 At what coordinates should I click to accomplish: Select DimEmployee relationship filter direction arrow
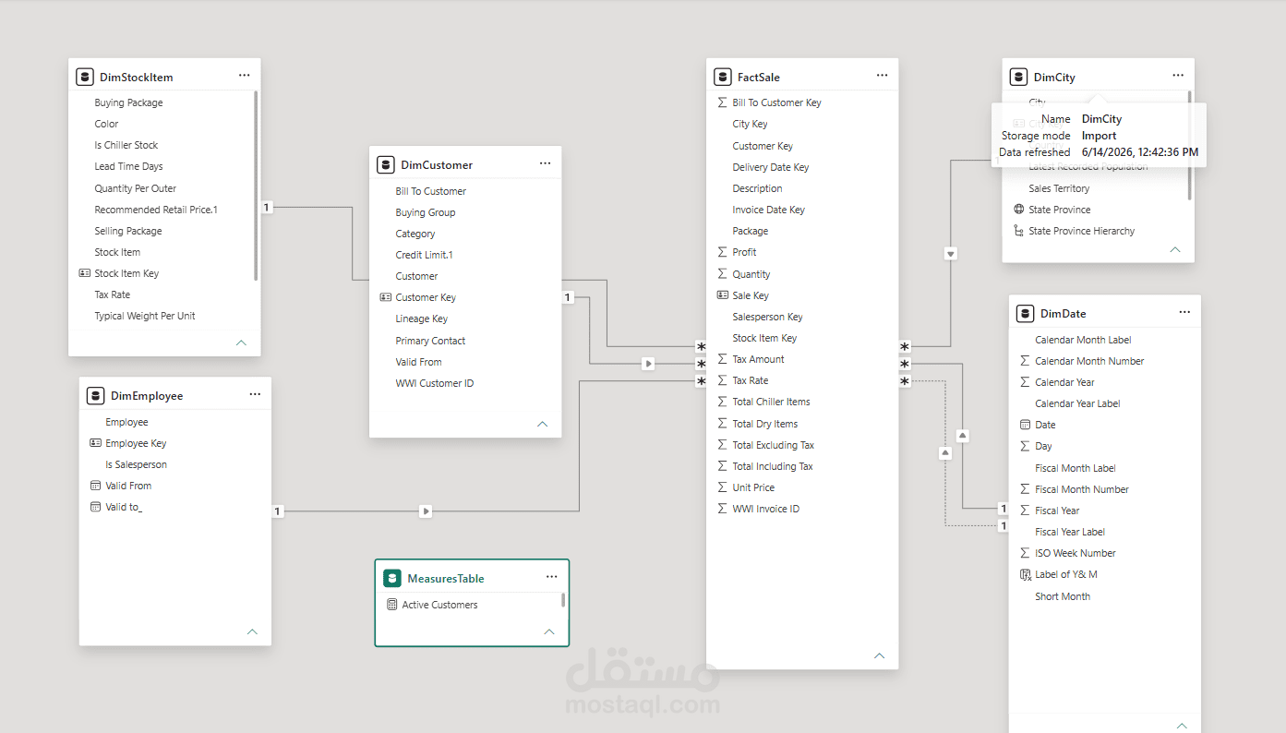tap(426, 511)
